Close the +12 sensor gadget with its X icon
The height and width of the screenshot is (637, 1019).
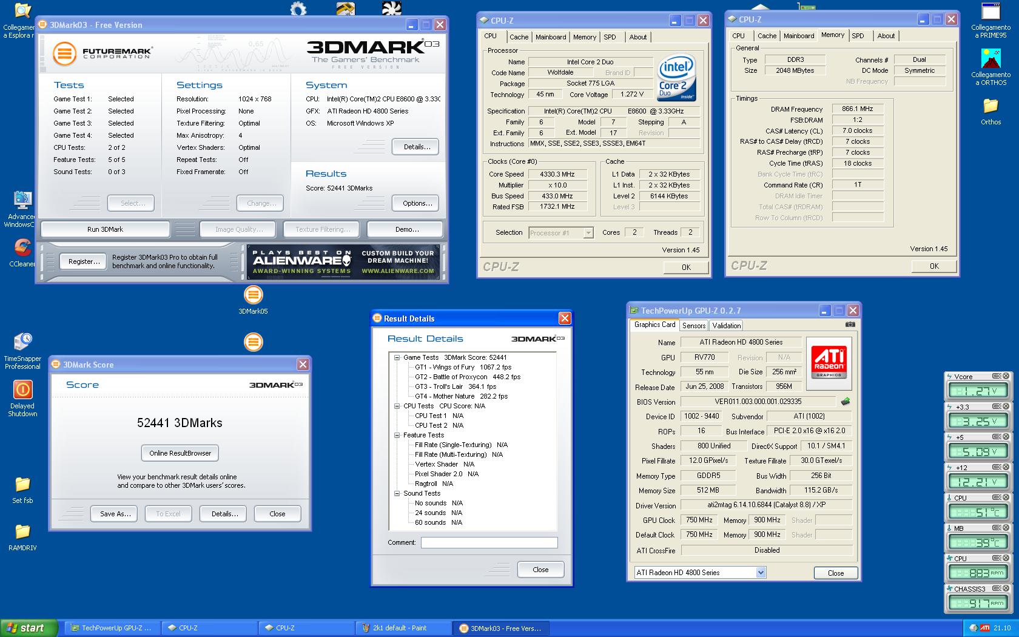(x=1006, y=467)
